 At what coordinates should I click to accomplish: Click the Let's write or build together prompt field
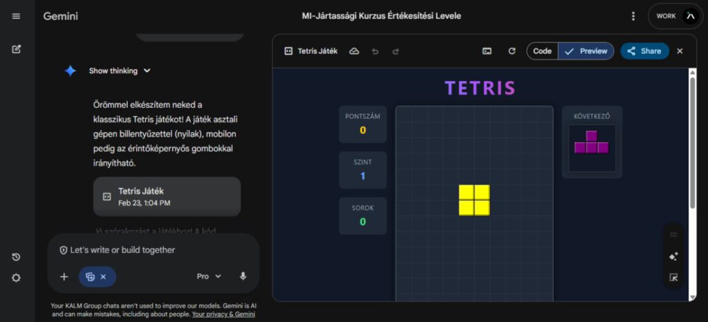tap(152, 250)
